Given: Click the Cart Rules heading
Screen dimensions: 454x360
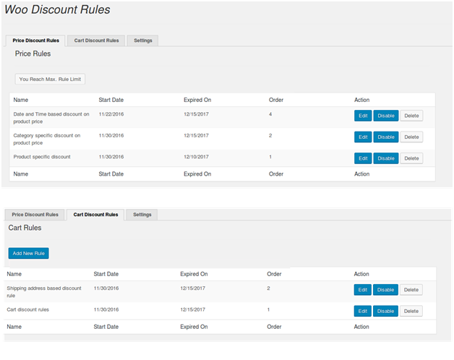Looking at the screenshot, I should pos(25,228).
